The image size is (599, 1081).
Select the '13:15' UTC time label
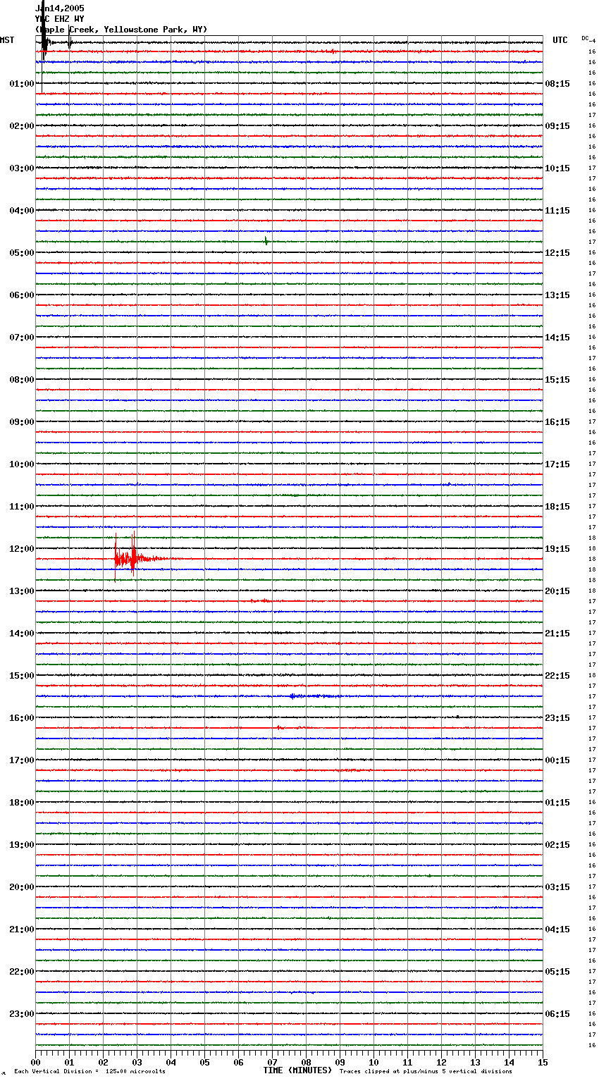pyautogui.click(x=557, y=295)
